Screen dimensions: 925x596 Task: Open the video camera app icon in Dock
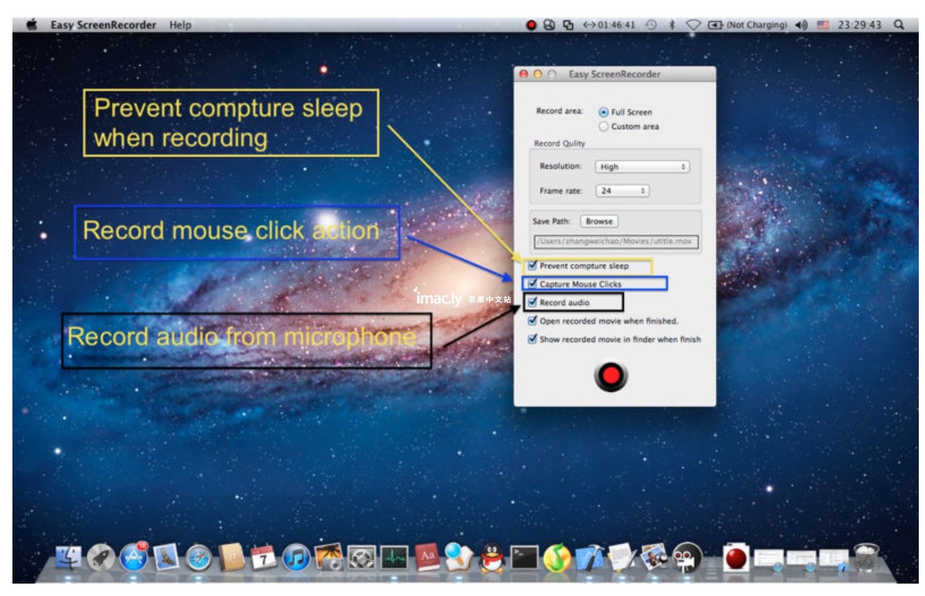[687, 558]
